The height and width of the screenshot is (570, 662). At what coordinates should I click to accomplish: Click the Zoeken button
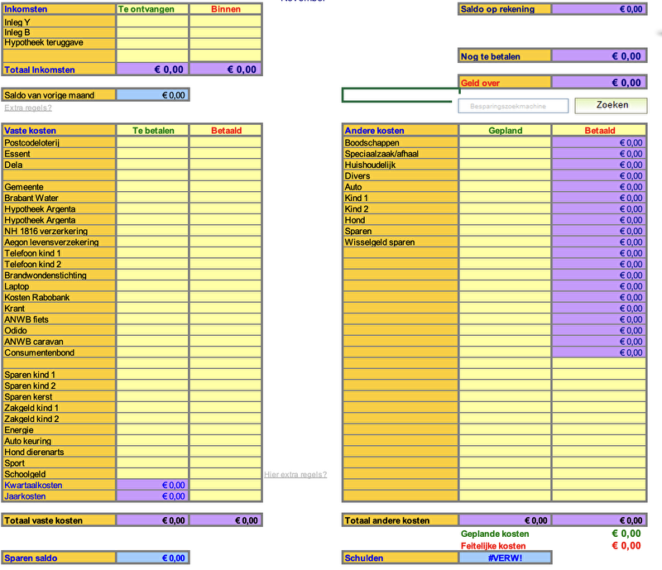[x=612, y=105]
